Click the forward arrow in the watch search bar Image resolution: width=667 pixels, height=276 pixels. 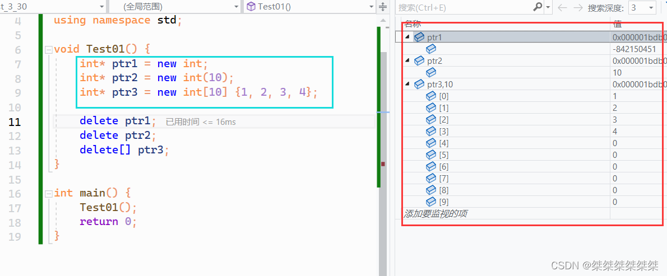pos(578,7)
